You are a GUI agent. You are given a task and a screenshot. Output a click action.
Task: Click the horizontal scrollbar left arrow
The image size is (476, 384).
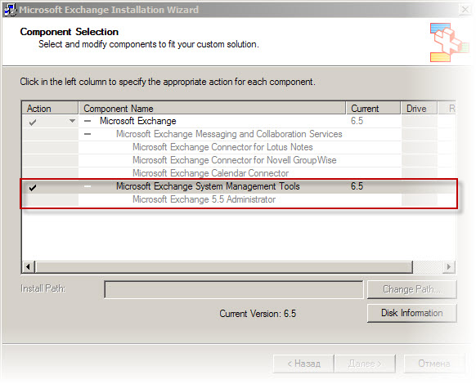[29, 267]
